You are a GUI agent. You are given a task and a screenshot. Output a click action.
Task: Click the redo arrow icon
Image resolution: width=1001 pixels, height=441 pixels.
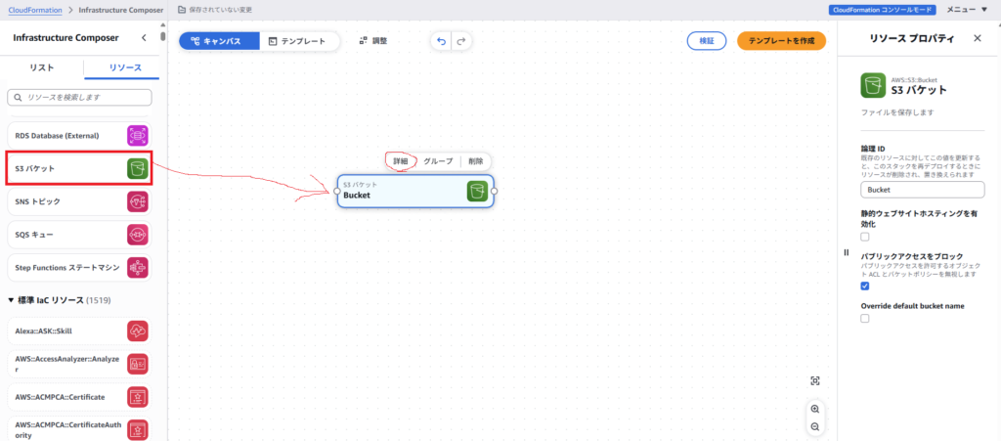[x=460, y=41]
